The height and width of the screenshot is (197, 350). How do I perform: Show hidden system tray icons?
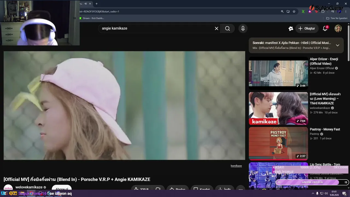(x=313, y=193)
